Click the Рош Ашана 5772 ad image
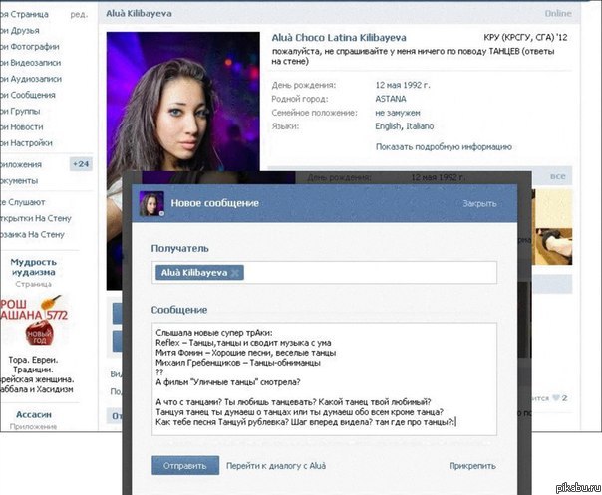This screenshot has width=602, height=495. pos(34,321)
